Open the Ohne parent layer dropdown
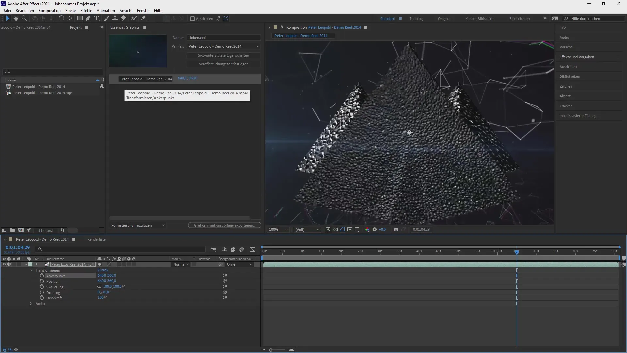Image resolution: width=627 pixels, height=353 pixels. point(240,264)
